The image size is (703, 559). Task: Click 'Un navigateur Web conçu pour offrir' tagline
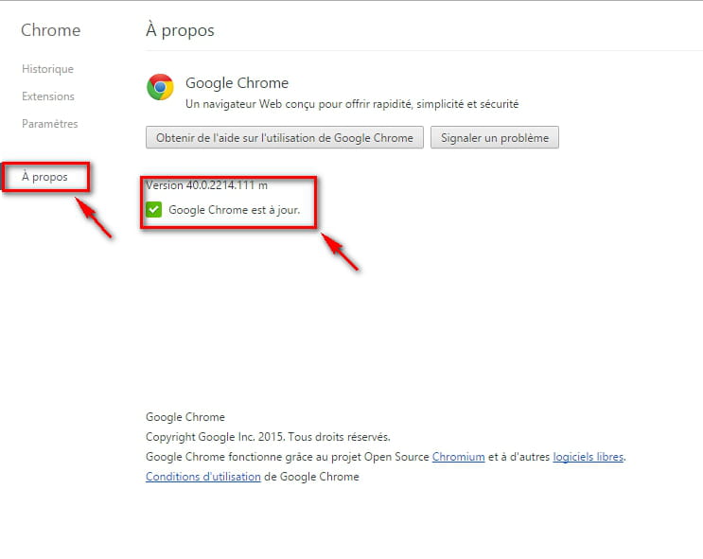coord(352,104)
